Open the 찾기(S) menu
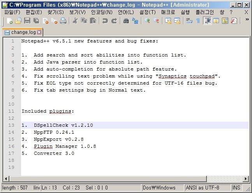Screen dimensions: 252x193 click(56, 12)
